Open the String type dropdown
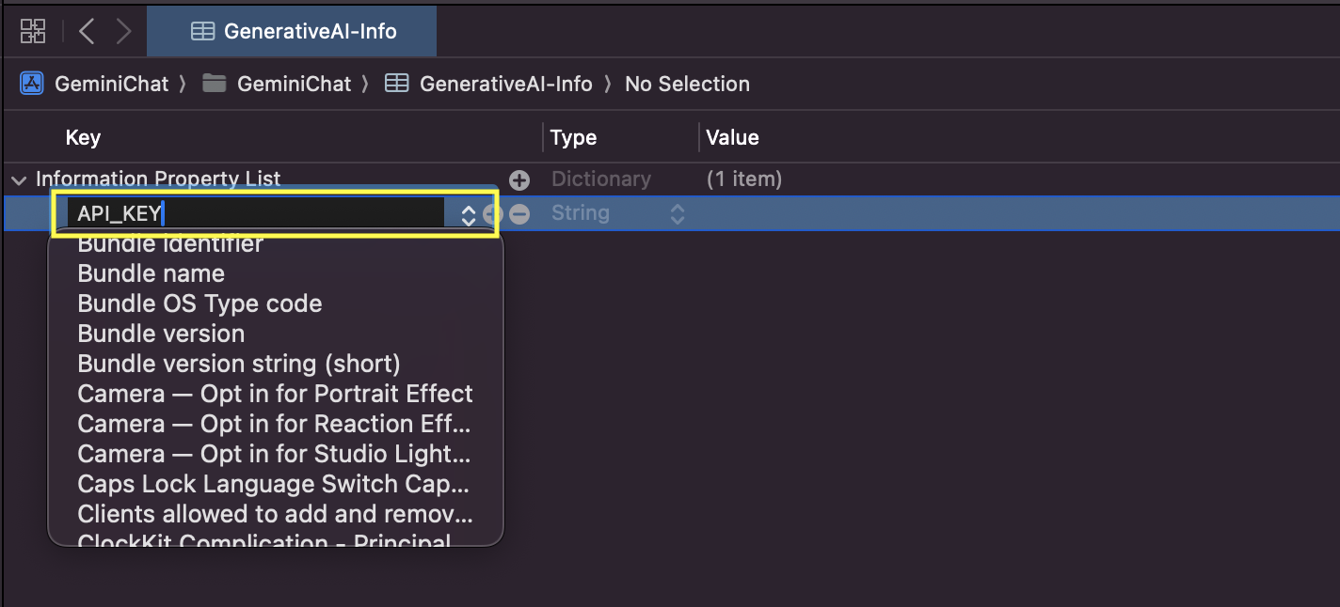The height and width of the screenshot is (607, 1340). (x=677, y=214)
